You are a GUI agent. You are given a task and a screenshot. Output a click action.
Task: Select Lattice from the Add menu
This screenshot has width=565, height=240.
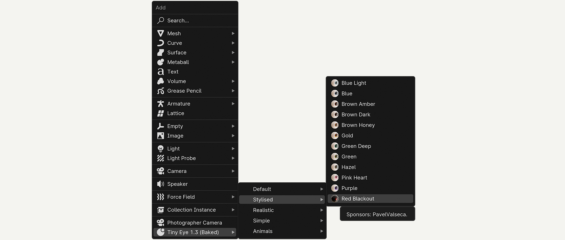(x=175, y=113)
